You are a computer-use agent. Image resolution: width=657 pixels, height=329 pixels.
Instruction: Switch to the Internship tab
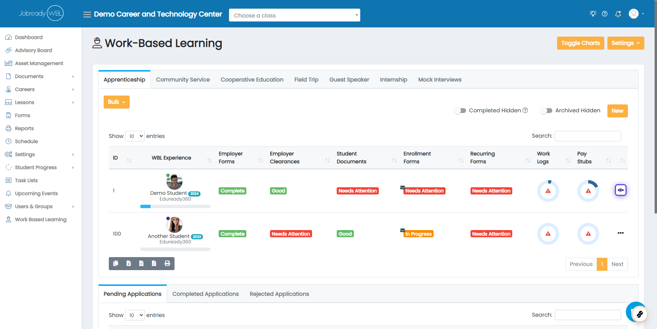pos(394,80)
